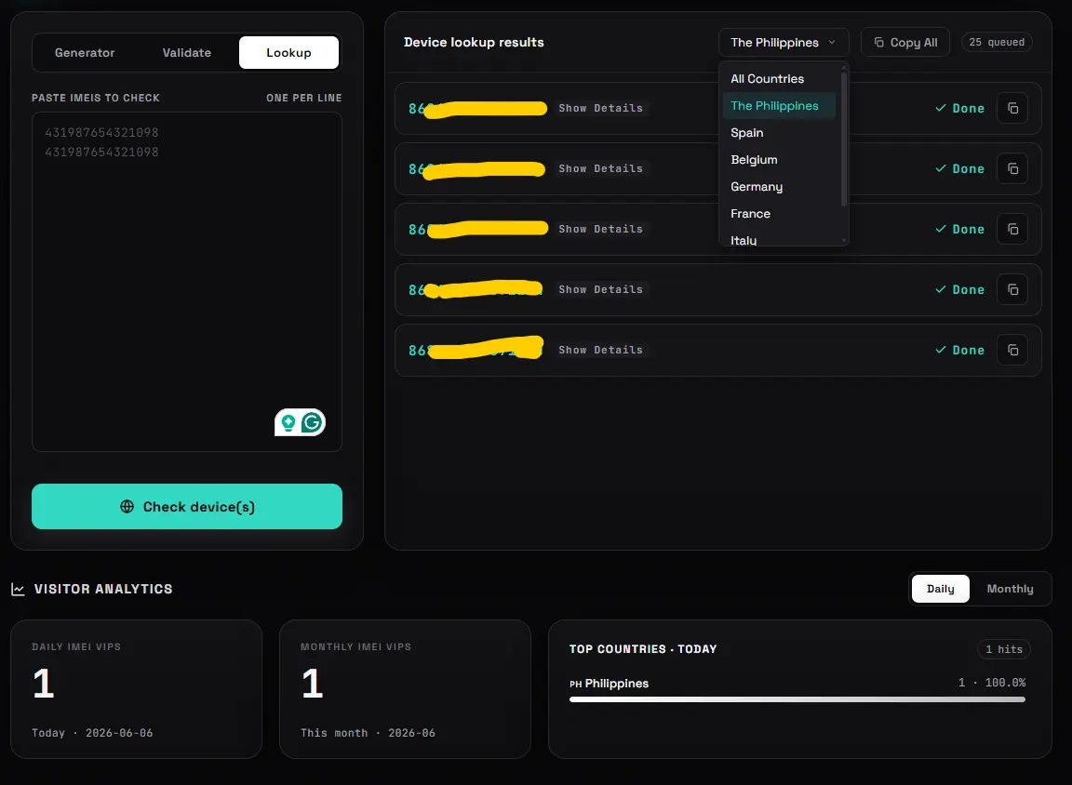Click the Daily IMEI VIPs card
The width and height of the screenshot is (1072, 785).
[136, 688]
